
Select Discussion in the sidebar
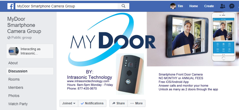(30, 71)
